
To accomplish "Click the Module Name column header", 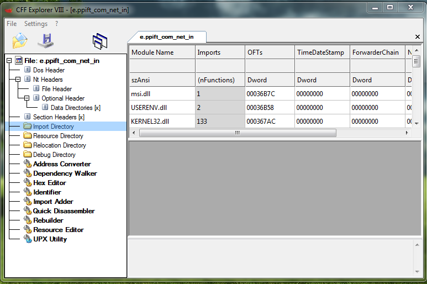I will coord(162,52).
